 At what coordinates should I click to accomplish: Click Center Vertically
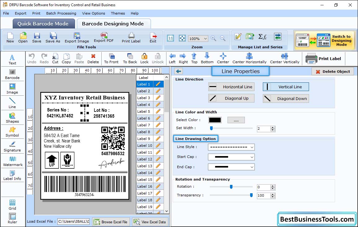(285, 59)
